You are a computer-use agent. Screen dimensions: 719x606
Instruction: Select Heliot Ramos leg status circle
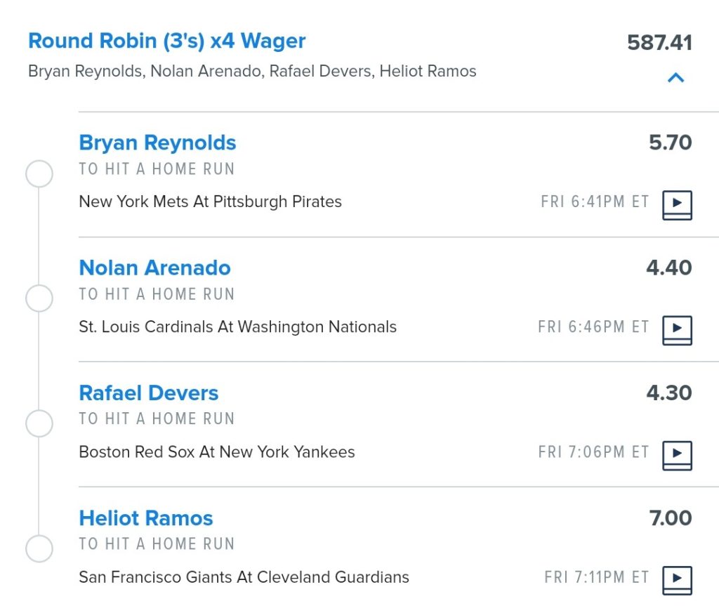(39, 548)
